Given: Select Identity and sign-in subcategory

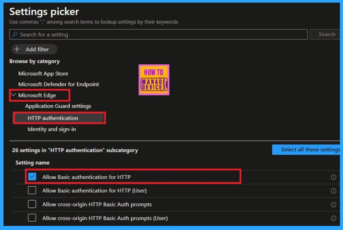Looking at the screenshot, I should (x=52, y=129).
